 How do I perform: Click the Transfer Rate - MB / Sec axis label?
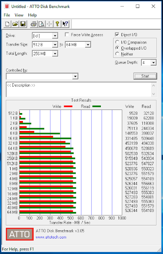[70, 223]
